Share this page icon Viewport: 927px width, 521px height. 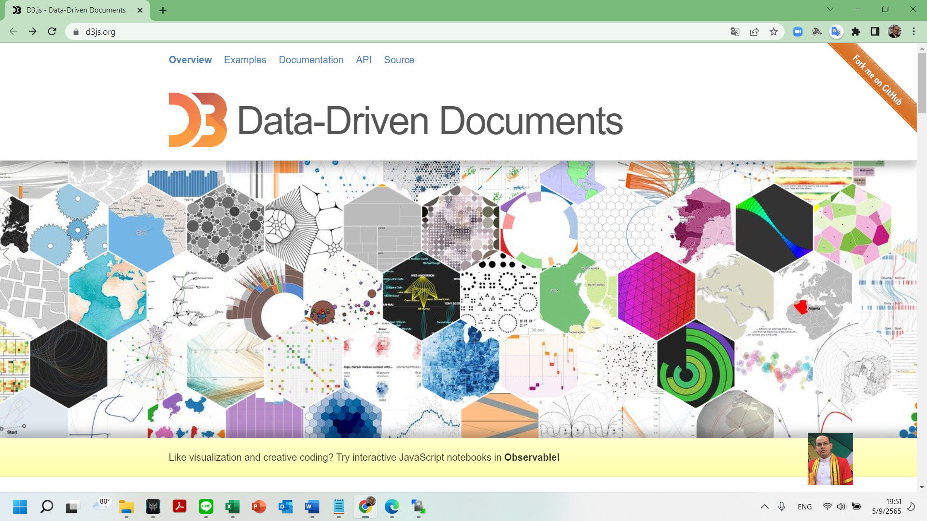click(x=754, y=32)
